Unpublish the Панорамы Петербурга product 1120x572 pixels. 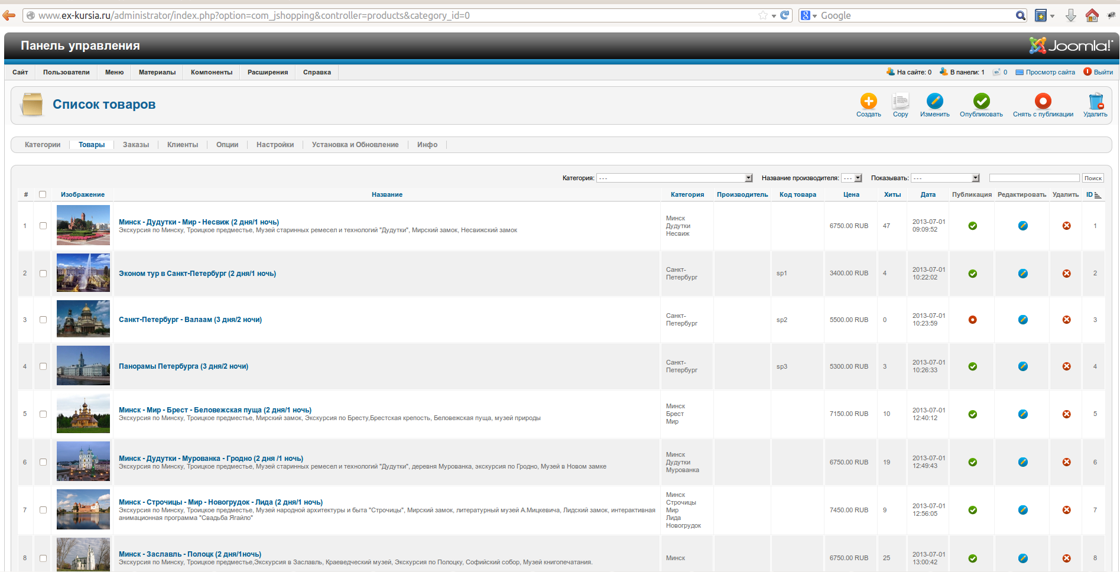tap(972, 366)
